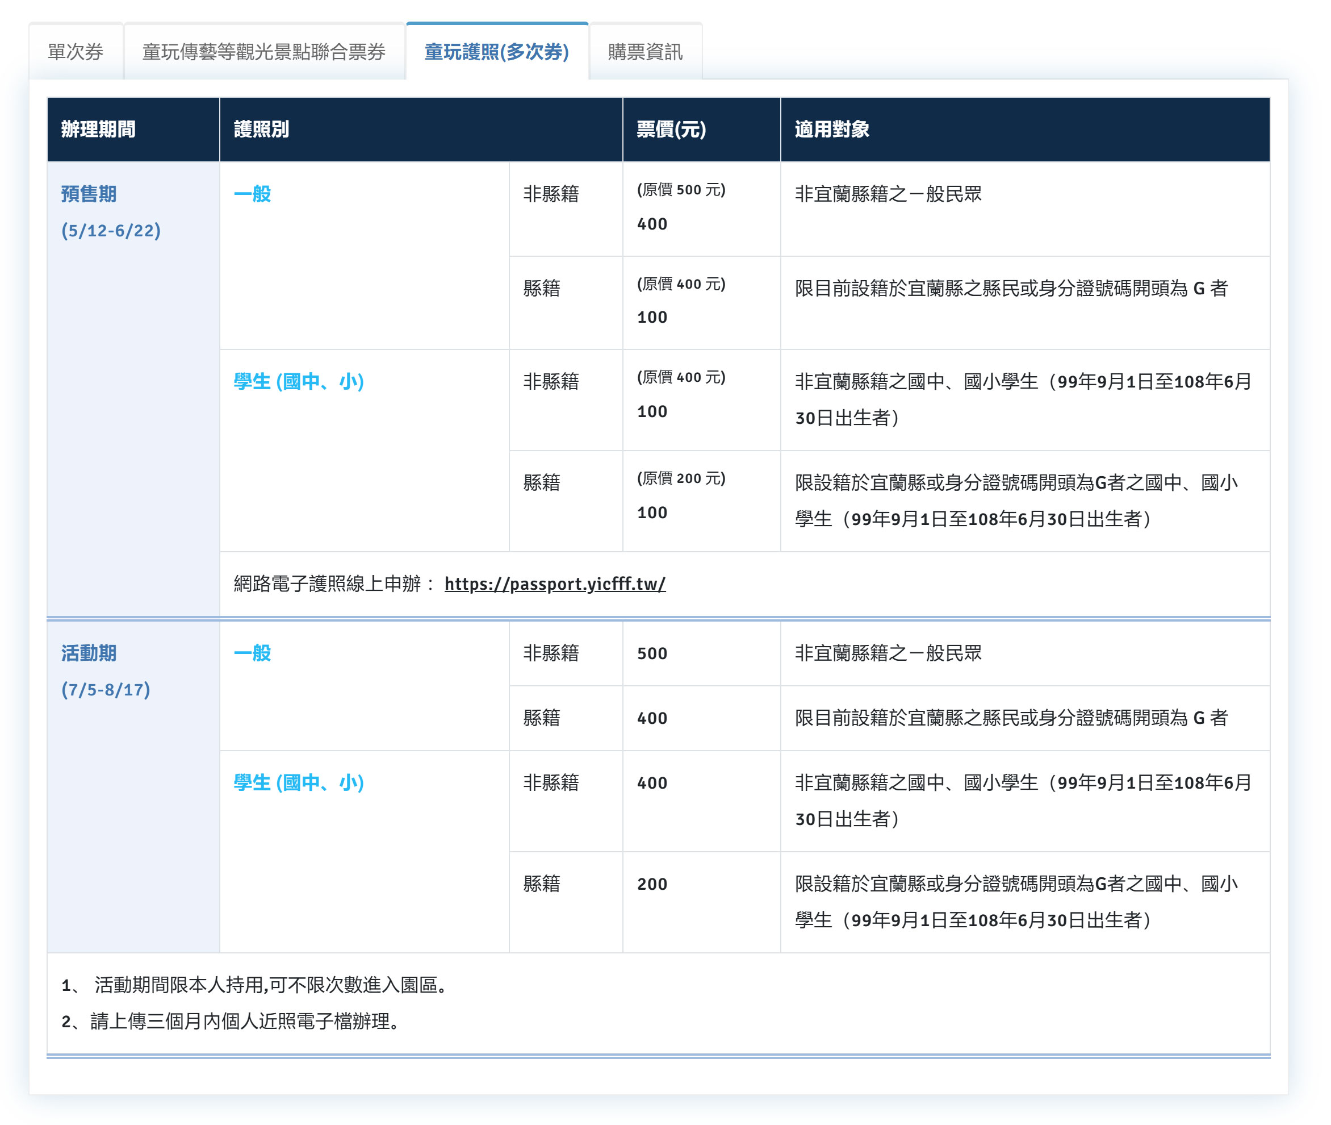The height and width of the screenshot is (1125, 1331).
Task: Click 一般 passport type in 預售期 section
Action: click(x=253, y=194)
